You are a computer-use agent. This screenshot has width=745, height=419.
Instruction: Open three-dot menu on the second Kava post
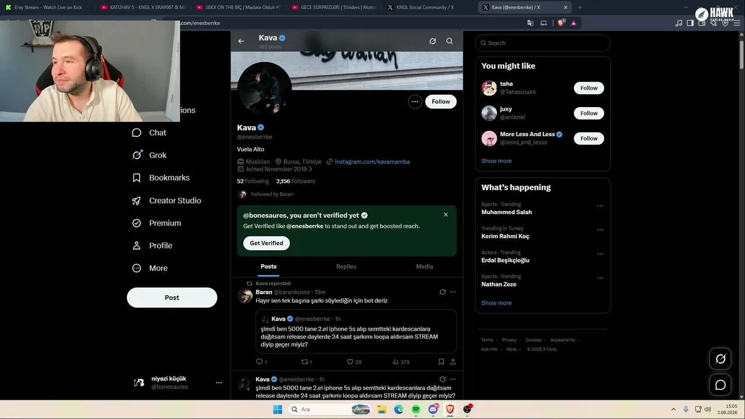(x=453, y=379)
